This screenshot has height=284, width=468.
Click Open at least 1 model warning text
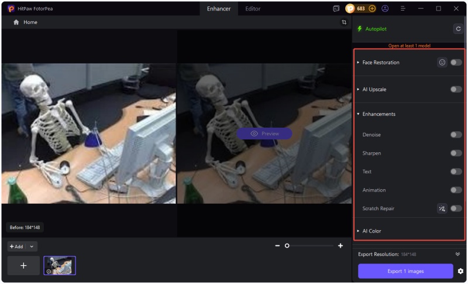pyautogui.click(x=409, y=46)
